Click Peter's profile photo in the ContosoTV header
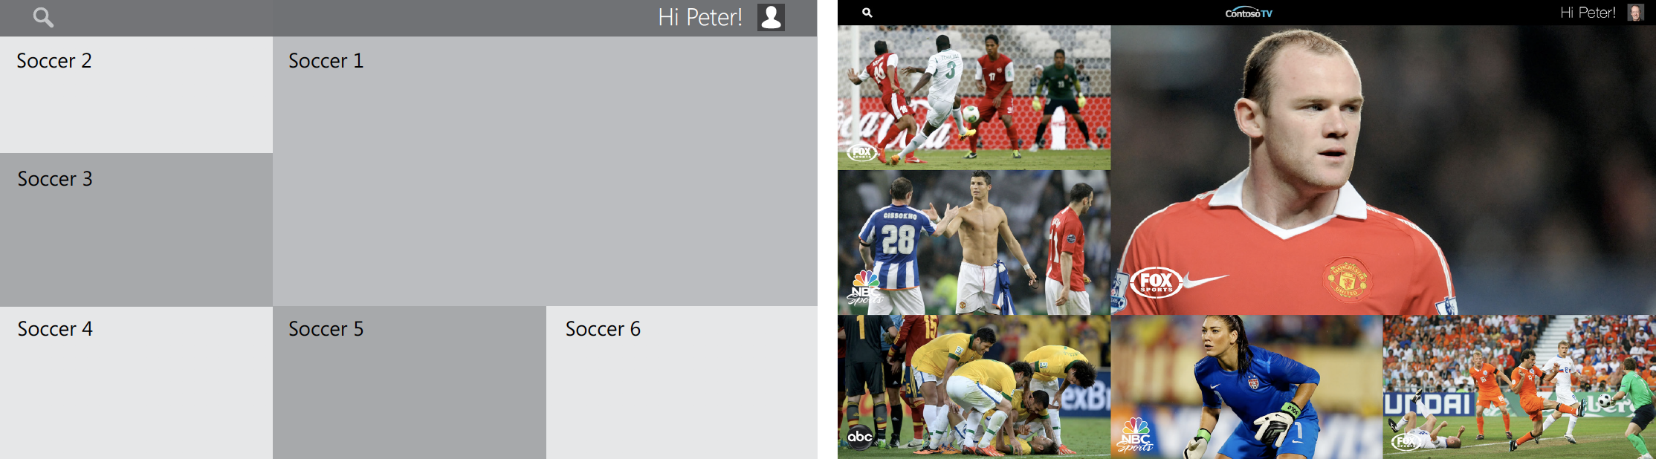Viewport: 1656px width, 459px height. [1635, 13]
